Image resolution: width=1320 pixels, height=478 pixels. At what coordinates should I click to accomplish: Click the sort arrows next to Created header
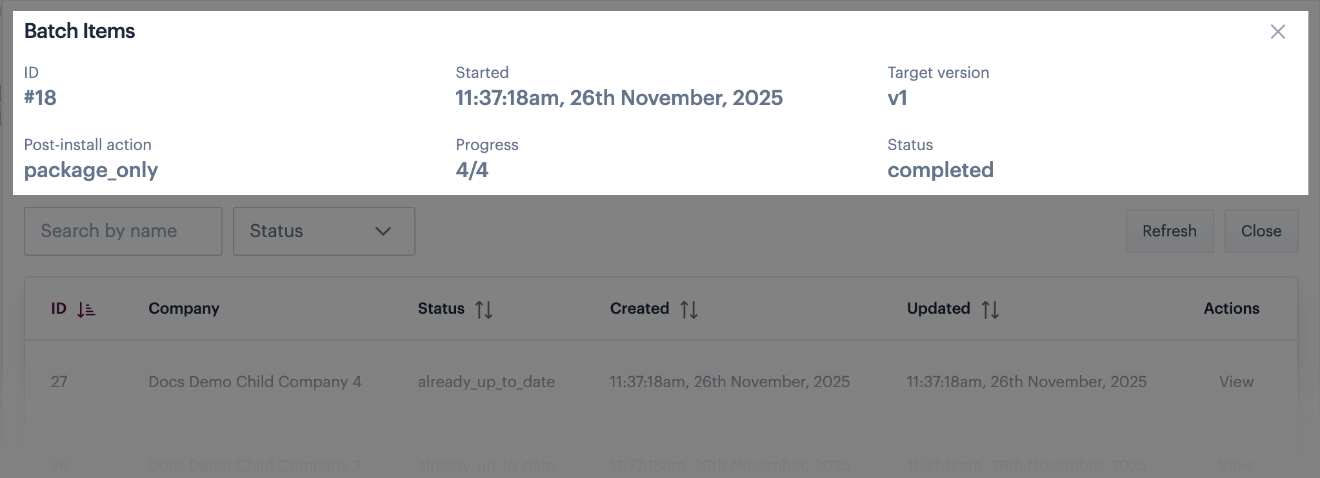tap(688, 310)
